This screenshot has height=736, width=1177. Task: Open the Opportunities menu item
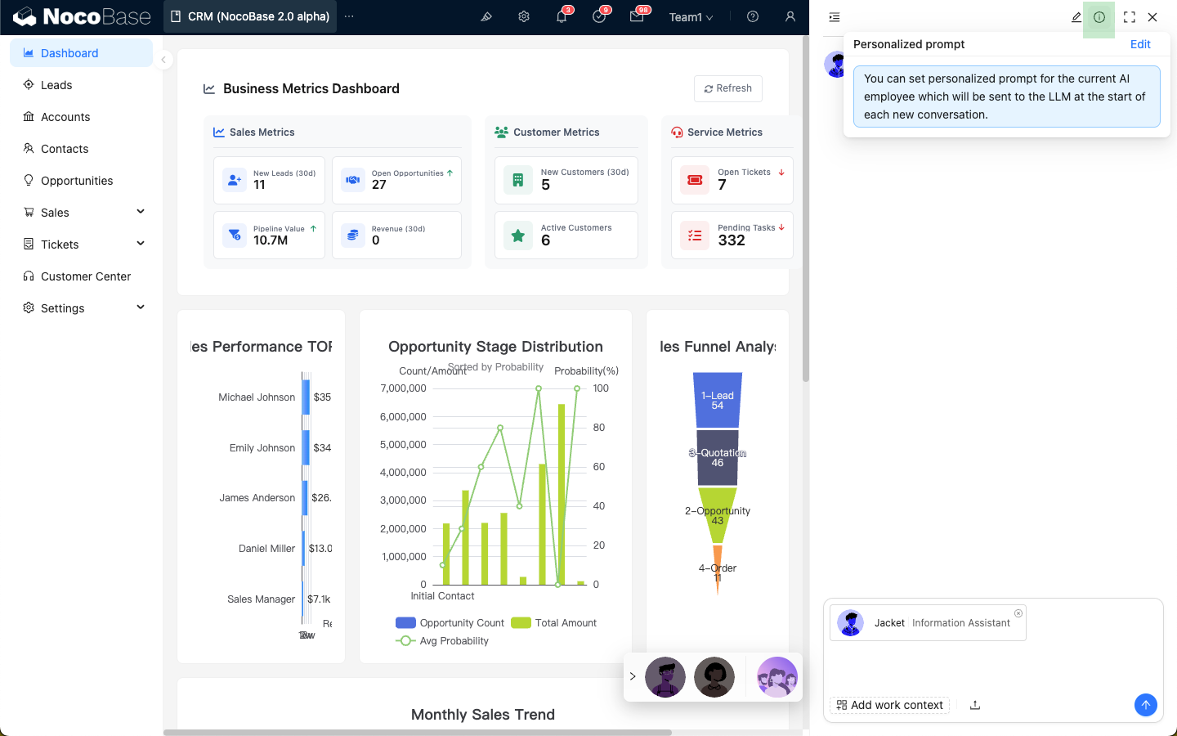77,181
